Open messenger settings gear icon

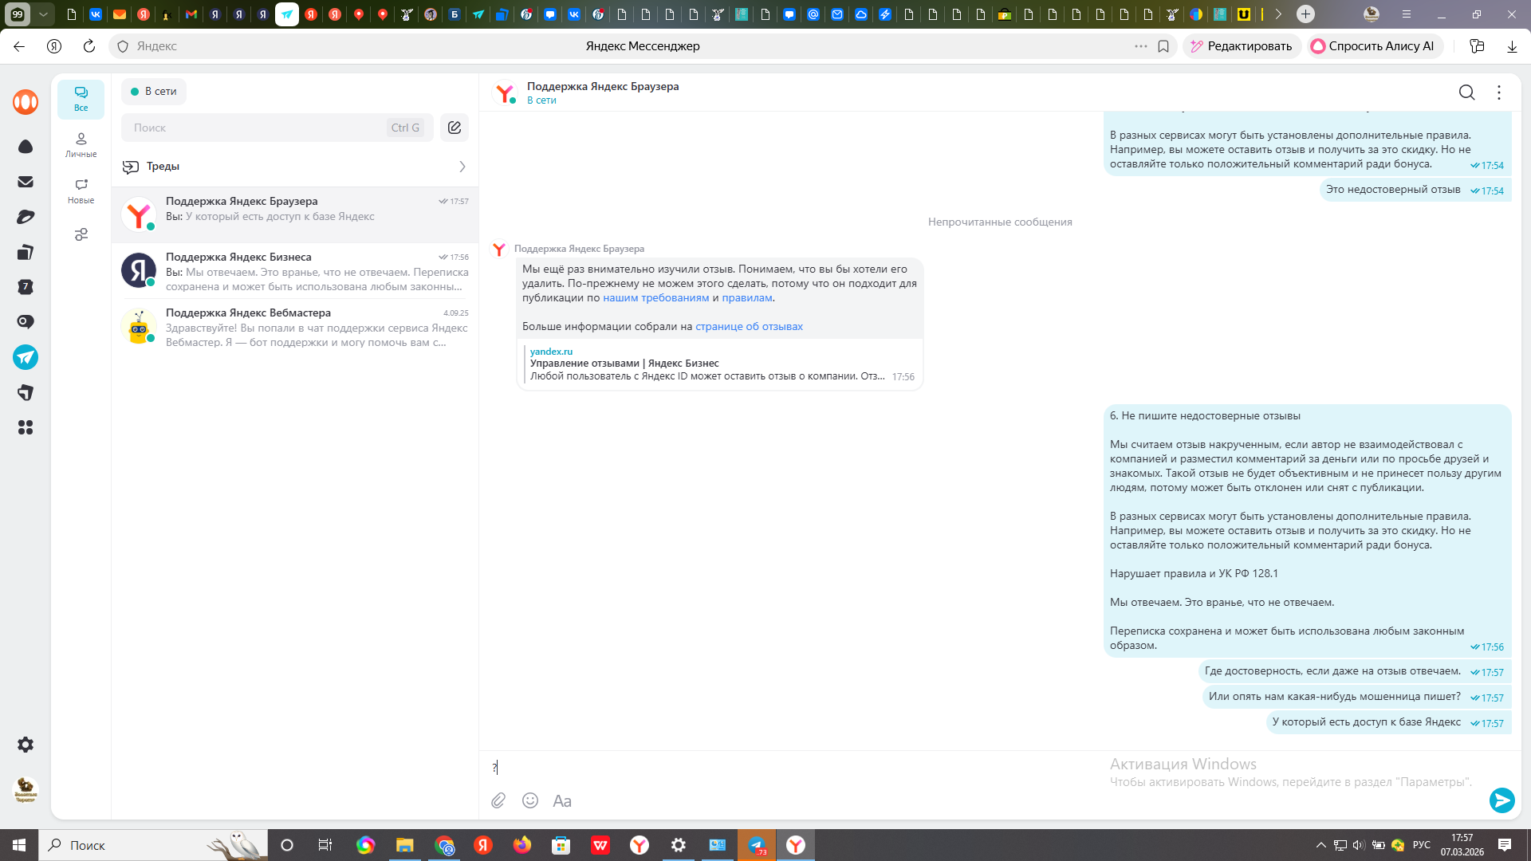(x=26, y=745)
